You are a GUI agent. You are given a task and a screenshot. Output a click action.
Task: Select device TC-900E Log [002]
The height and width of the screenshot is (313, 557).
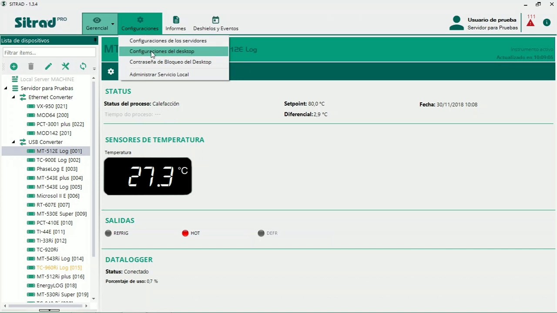[x=58, y=160]
